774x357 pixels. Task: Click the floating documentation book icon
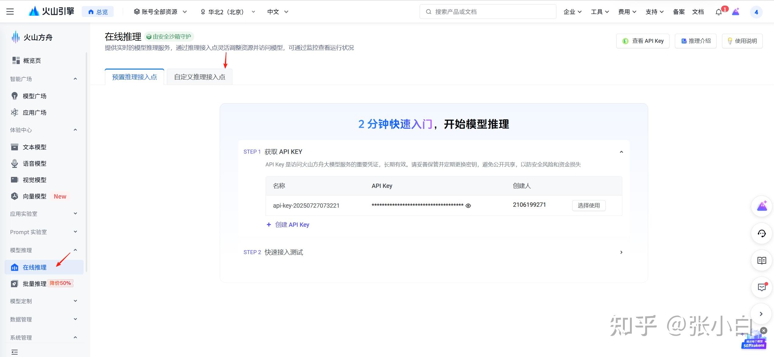(x=762, y=260)
